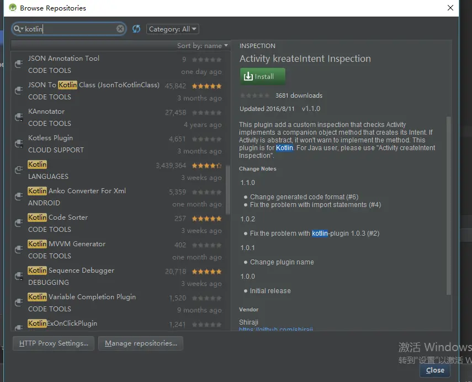Click the plugin icon for KAnnotator
This screenshot has width=472, height=382.
(x=19, y=117)
